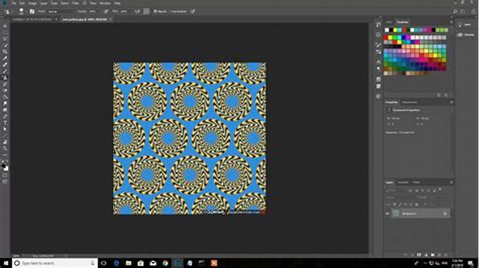This screenshot has height=268, width=479.
Task: Select the Brush tool
Action: 5,71
